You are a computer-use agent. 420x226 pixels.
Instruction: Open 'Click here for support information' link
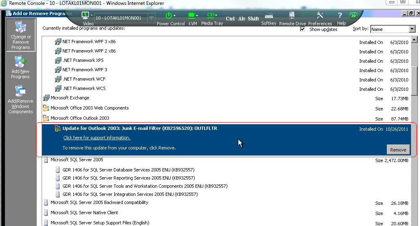coord(97,138)
